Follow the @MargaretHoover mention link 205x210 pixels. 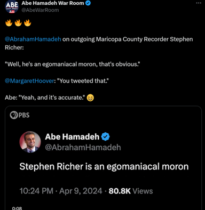pos(29,81)
